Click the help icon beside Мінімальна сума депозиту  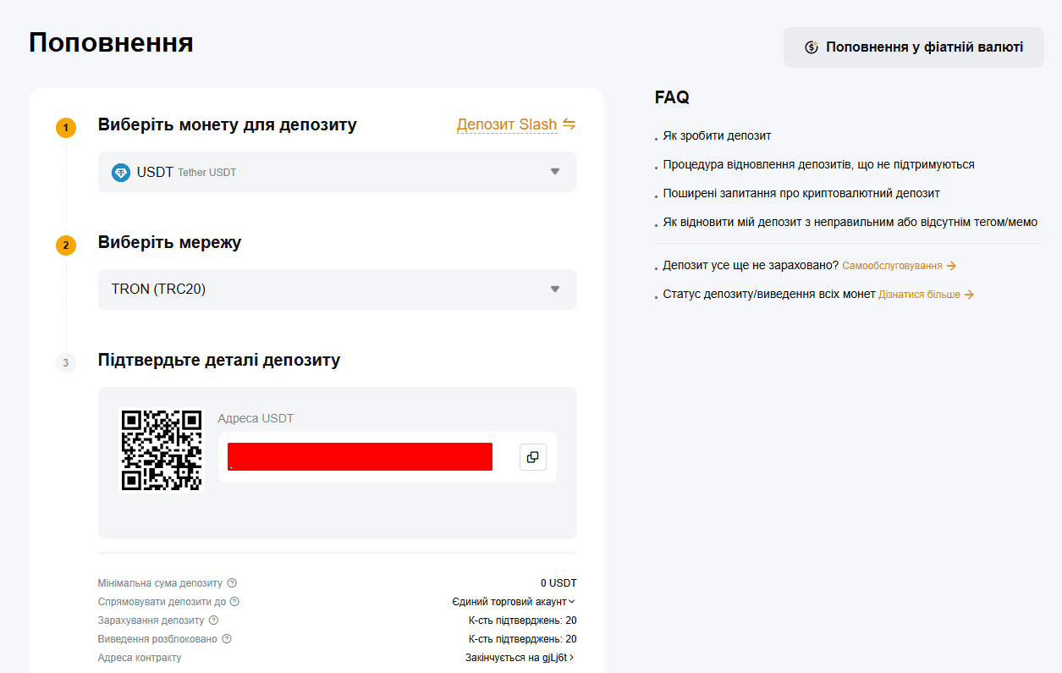click(232, 583)
